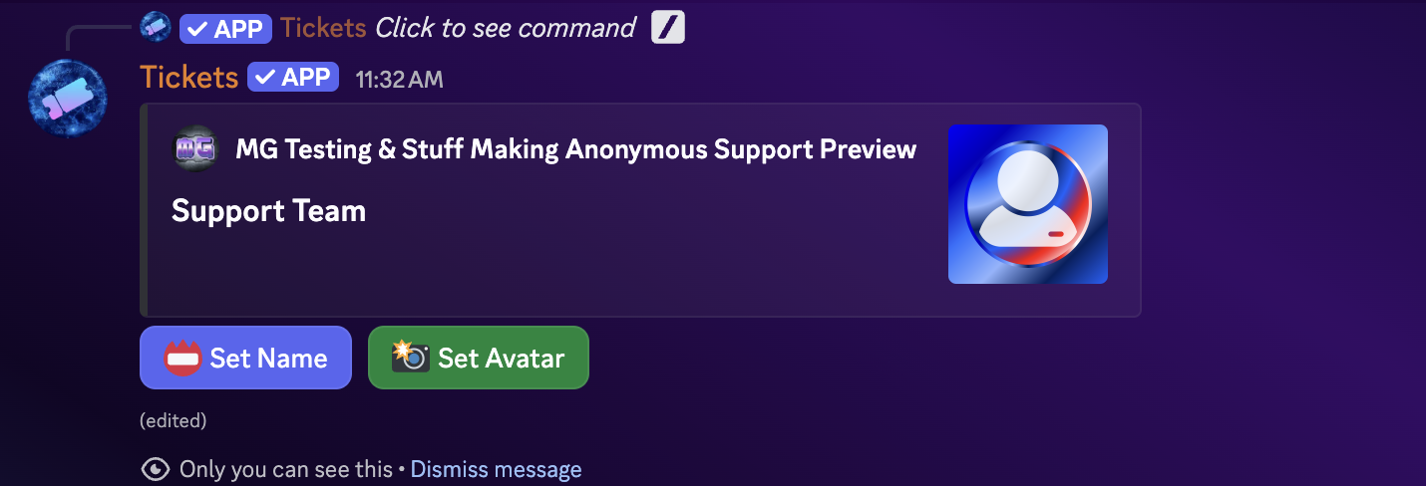Click the Support Team embed title

(268, 211)
